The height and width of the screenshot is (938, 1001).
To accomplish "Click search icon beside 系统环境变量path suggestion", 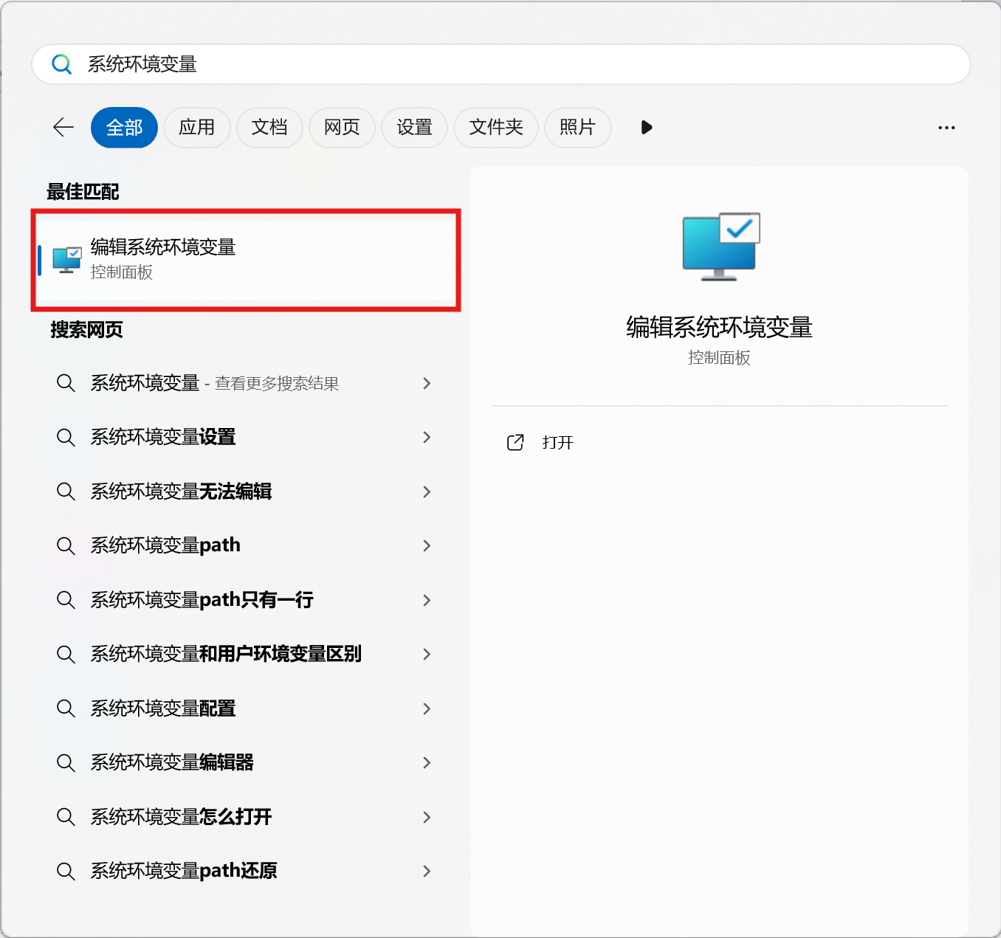I will coord(66,545).
